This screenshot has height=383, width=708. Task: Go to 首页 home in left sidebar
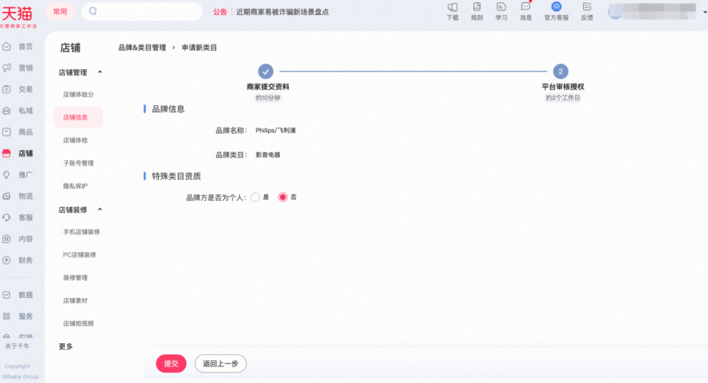[18, 46]
